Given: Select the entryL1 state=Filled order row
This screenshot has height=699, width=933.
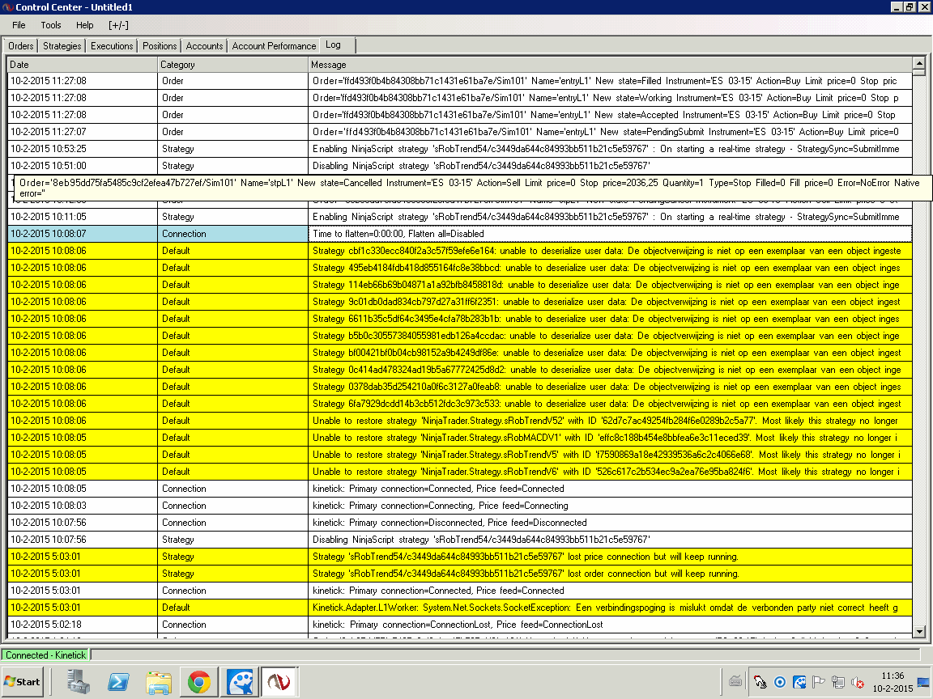Looking at the screenshot, I should [x=460, y=81].
